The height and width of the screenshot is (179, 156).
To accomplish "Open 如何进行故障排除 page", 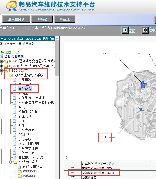I will tap(31, 98).
